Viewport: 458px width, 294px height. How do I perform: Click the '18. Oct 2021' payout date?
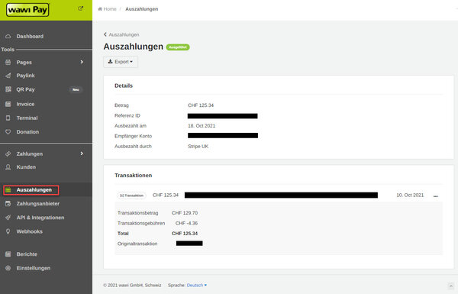(202, 126)
